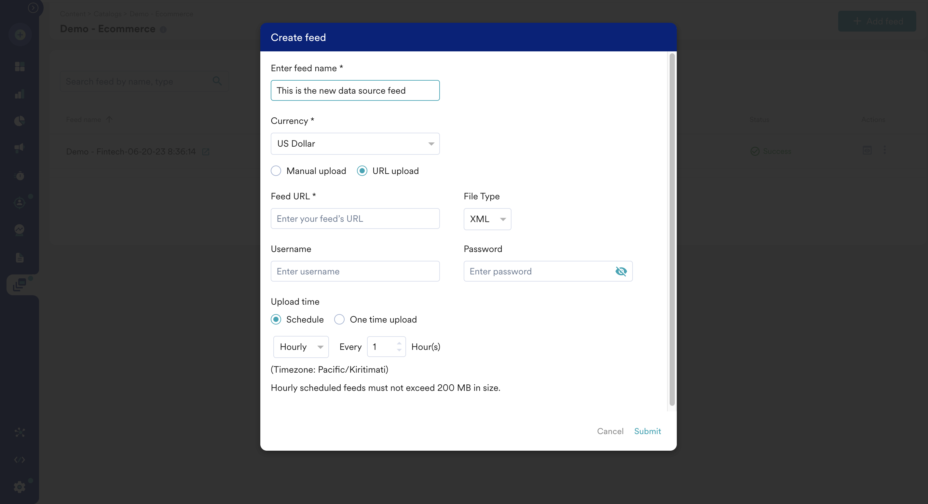
Task: Click the green plus create icon in sidebar
Action: pos(20,35)
